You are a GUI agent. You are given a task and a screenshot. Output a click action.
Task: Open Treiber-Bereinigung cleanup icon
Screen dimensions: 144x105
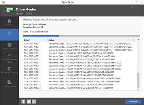click(x=10, y=69)
